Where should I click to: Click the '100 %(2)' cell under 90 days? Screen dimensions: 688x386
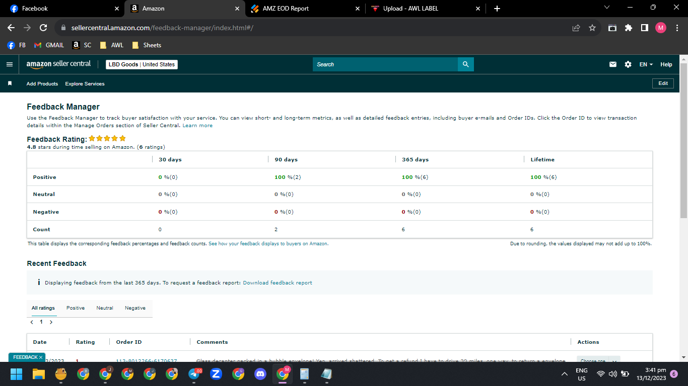click(288, 177)
